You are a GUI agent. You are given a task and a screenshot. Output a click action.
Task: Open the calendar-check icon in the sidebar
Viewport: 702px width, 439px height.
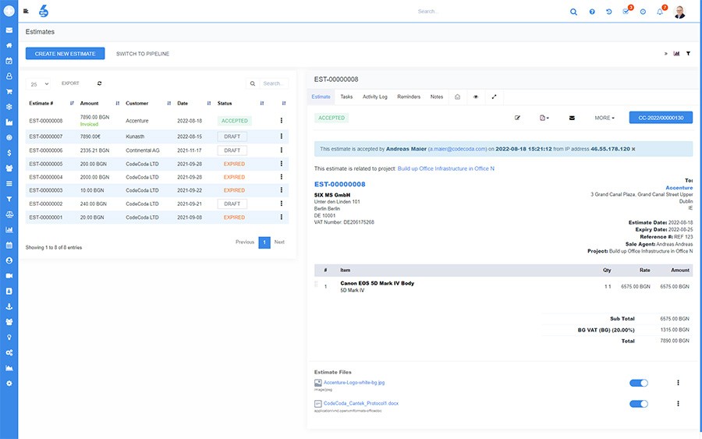[x=9, y=61]
